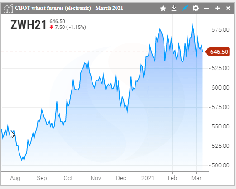Image resolution: width=236 pixels, height=189 pixels.
Task: Open chart settings gear icon
Action: 196,8
